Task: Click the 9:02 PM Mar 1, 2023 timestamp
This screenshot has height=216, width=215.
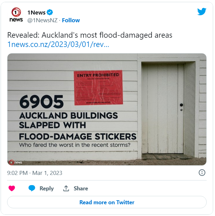Action: (35, 173)
